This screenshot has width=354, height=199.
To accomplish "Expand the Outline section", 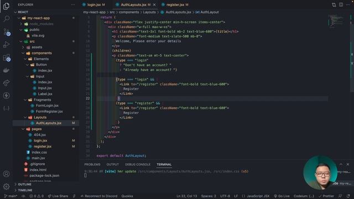I will (24, 184).
